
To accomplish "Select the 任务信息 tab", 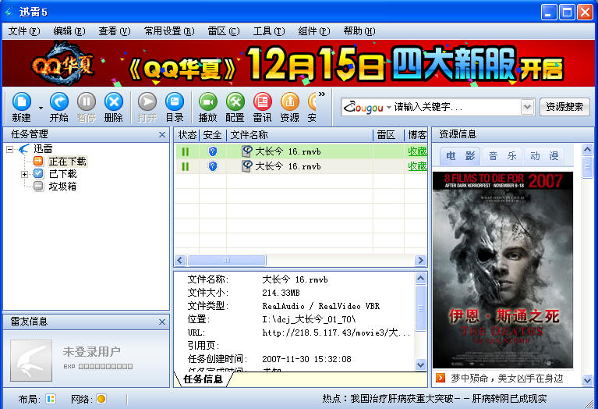I will (x=203, y=379).
